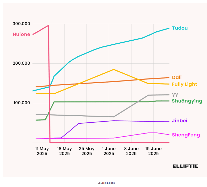The height and width of the screenshot is (187, 207).
Task: Select the Huione series label
Action: (x=21, y=35)
